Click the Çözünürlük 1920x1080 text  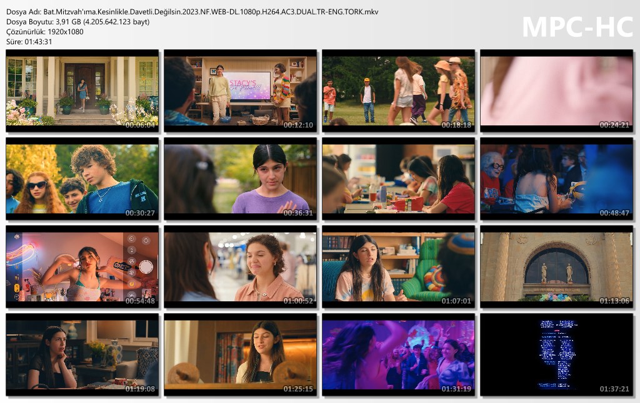[45, 32]
